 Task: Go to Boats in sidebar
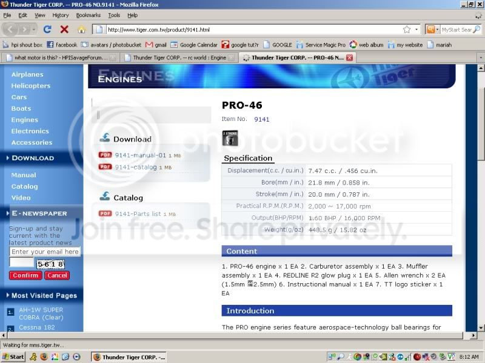pos(21,108)
